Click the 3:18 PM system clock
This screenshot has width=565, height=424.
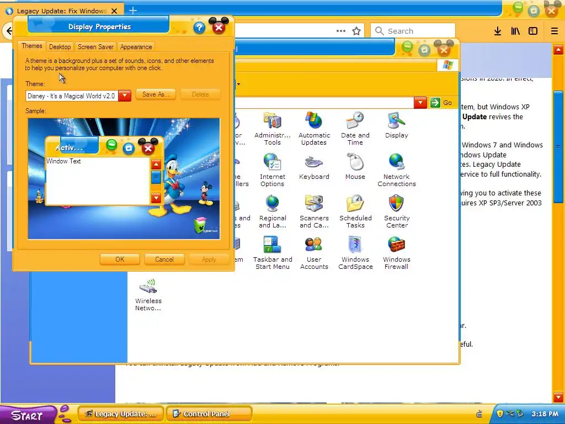(x=545, y=414)
